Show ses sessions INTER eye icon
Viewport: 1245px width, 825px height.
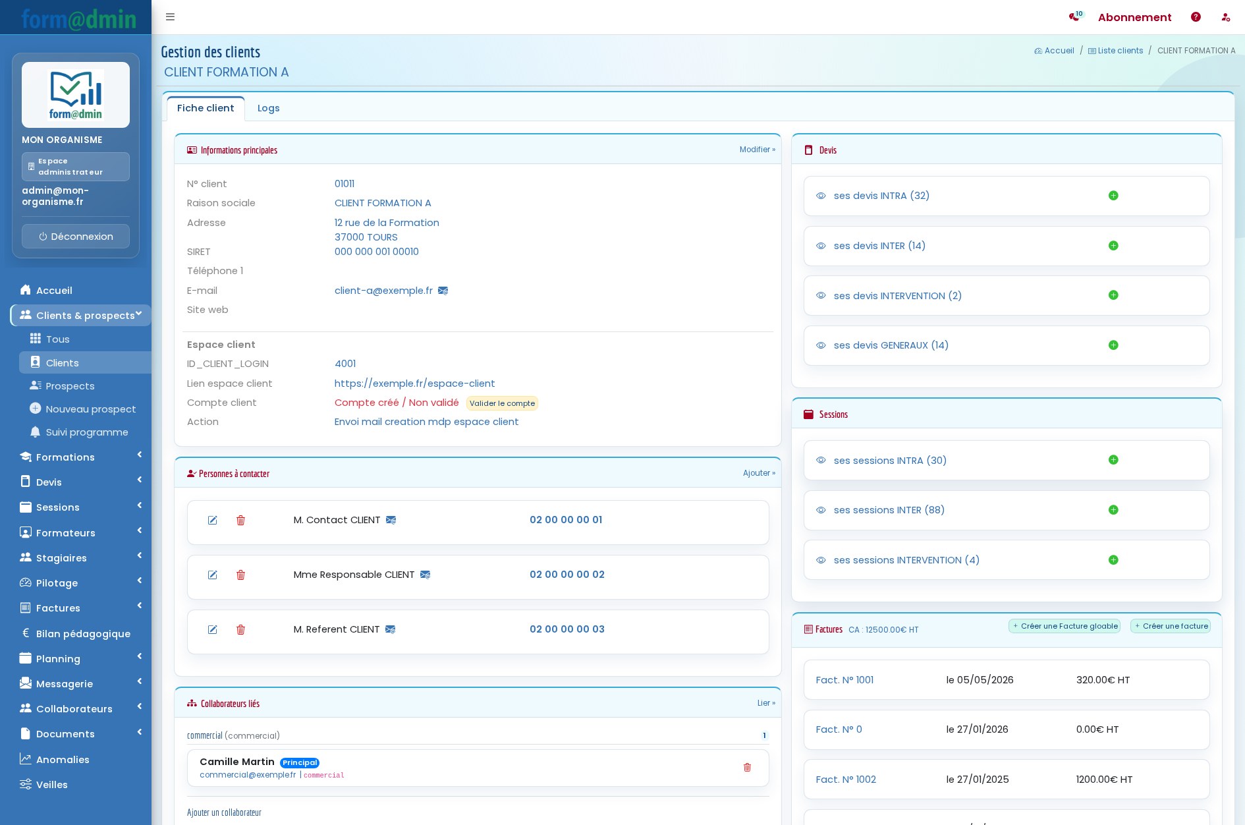tap(821, 510)
